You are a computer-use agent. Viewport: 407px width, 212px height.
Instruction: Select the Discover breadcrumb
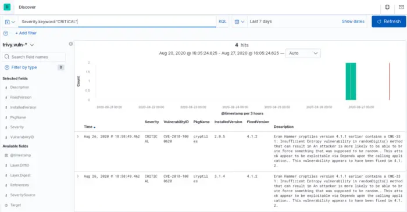coord(27,7)
